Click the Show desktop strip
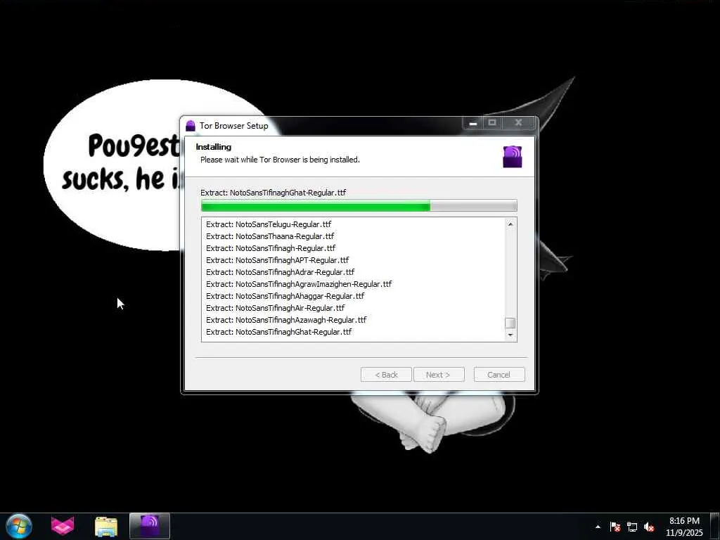This screenshot has width=720, height=540. (x=715, y=527)
